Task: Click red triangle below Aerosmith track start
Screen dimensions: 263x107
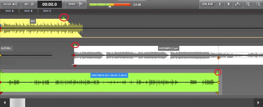Action: [75, 66]
